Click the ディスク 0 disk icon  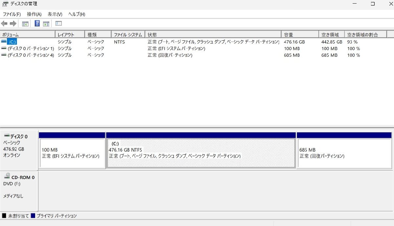(x=7, y=136)
